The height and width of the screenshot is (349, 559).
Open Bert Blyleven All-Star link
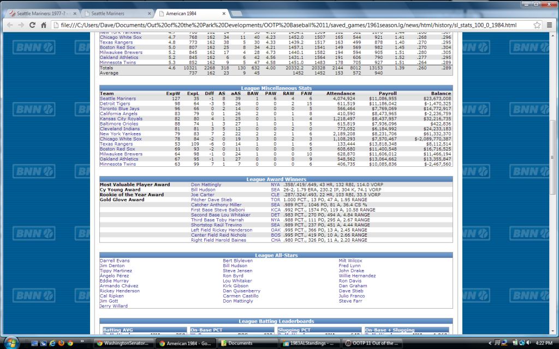click(238, 260)
